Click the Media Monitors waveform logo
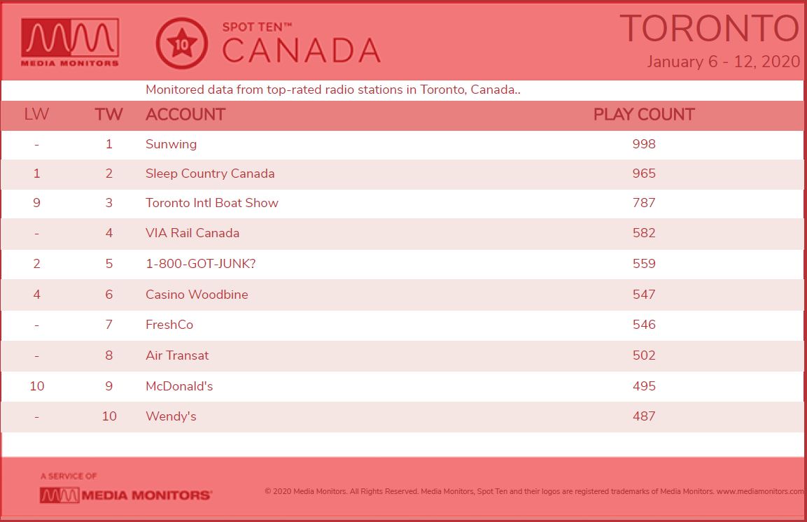 click(70, 42)
